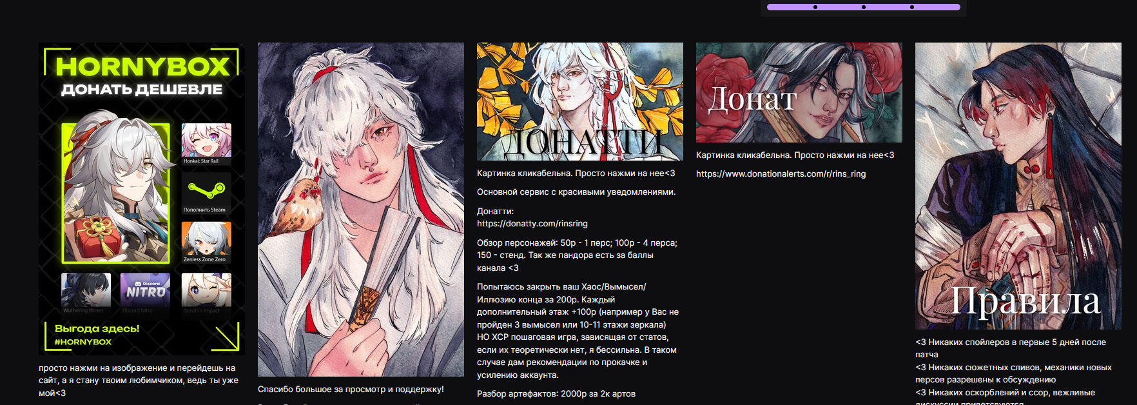Click the ДОНАТЬ ДЕШЕВЛЕ heading

click(x=142, y=90)
